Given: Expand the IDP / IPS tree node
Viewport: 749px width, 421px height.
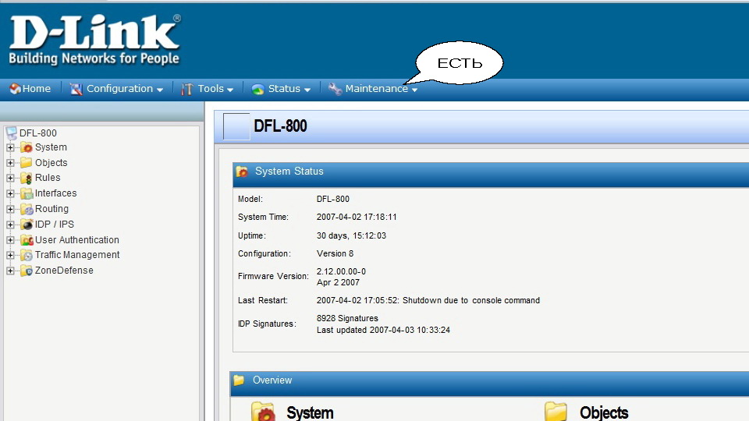Looking at the screenshot, I should [x=10, y=225].
